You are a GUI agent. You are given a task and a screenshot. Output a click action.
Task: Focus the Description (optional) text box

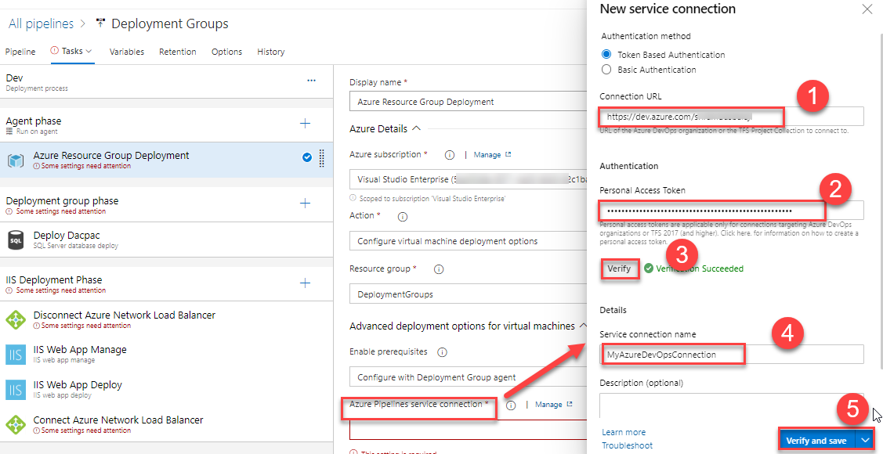[732, 405]
